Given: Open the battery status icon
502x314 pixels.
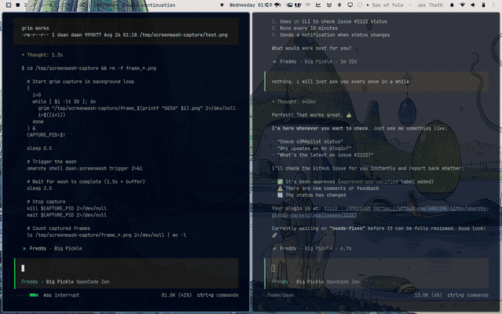Looking at the screenshot, I should 483,5.
